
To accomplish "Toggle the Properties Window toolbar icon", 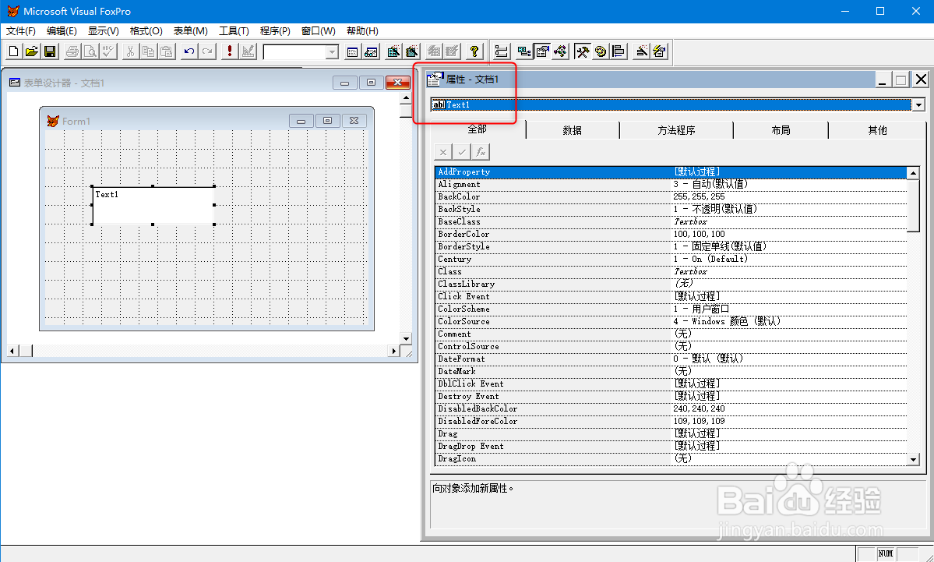I will 542,52.
